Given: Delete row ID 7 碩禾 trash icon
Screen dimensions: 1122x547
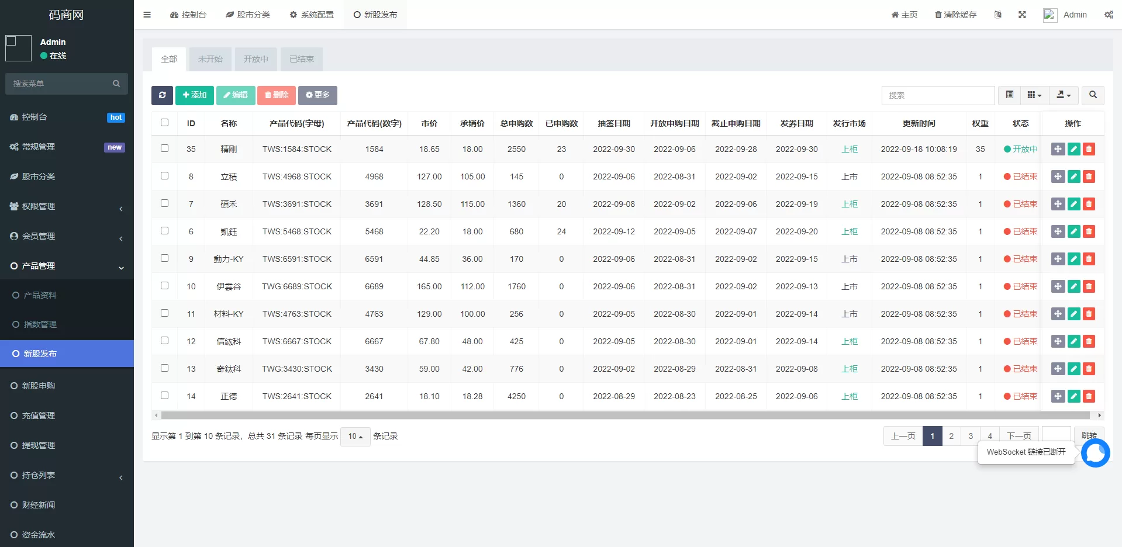Looking at the screenshot, I should [x=1089, y=204].
